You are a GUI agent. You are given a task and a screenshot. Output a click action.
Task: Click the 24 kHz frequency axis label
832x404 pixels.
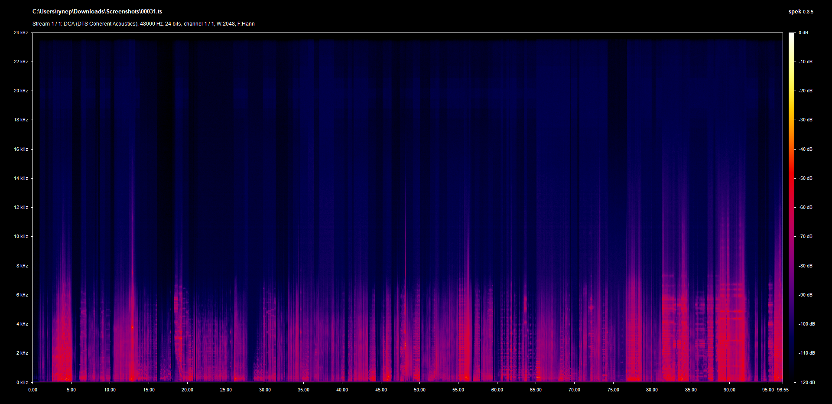coord(21,33)
